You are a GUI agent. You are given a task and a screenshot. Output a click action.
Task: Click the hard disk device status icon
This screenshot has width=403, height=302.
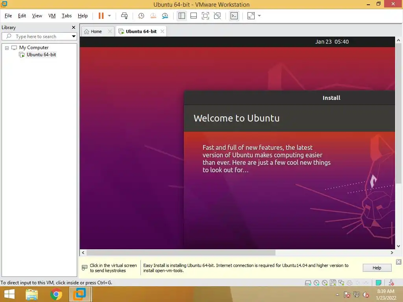tap(308, 283)
